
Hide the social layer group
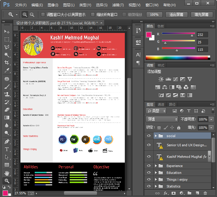click(x=149, y=136)
